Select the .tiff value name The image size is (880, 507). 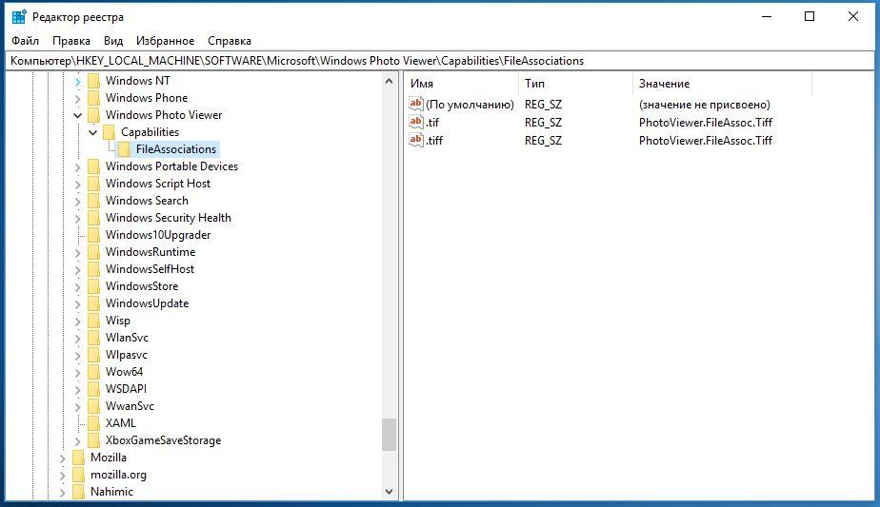pyautogui.click(x=434, y=140)
